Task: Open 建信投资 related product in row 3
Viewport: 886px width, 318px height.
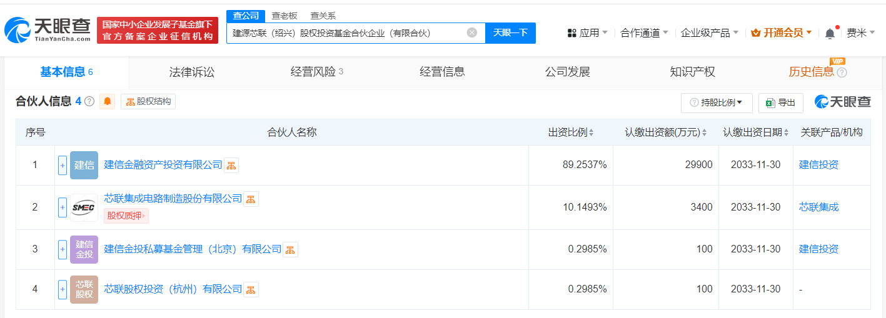Action: click(x=818, y=249)
